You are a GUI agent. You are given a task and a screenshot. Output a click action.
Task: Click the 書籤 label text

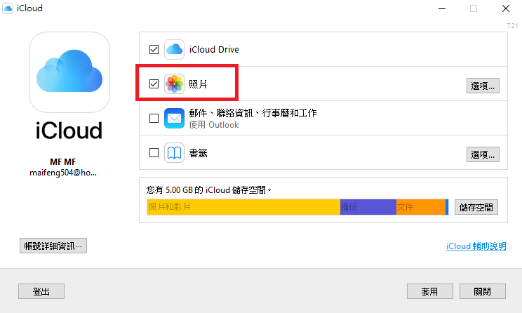click(x=198, y=153)
